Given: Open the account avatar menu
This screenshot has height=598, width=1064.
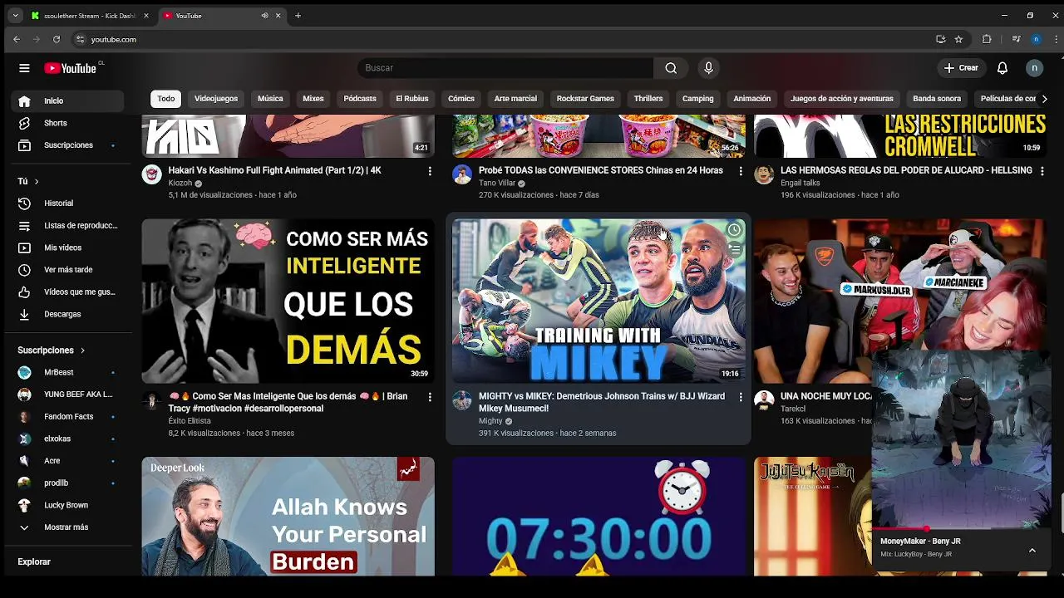Looking at the screenshot, I should 1034,68.
